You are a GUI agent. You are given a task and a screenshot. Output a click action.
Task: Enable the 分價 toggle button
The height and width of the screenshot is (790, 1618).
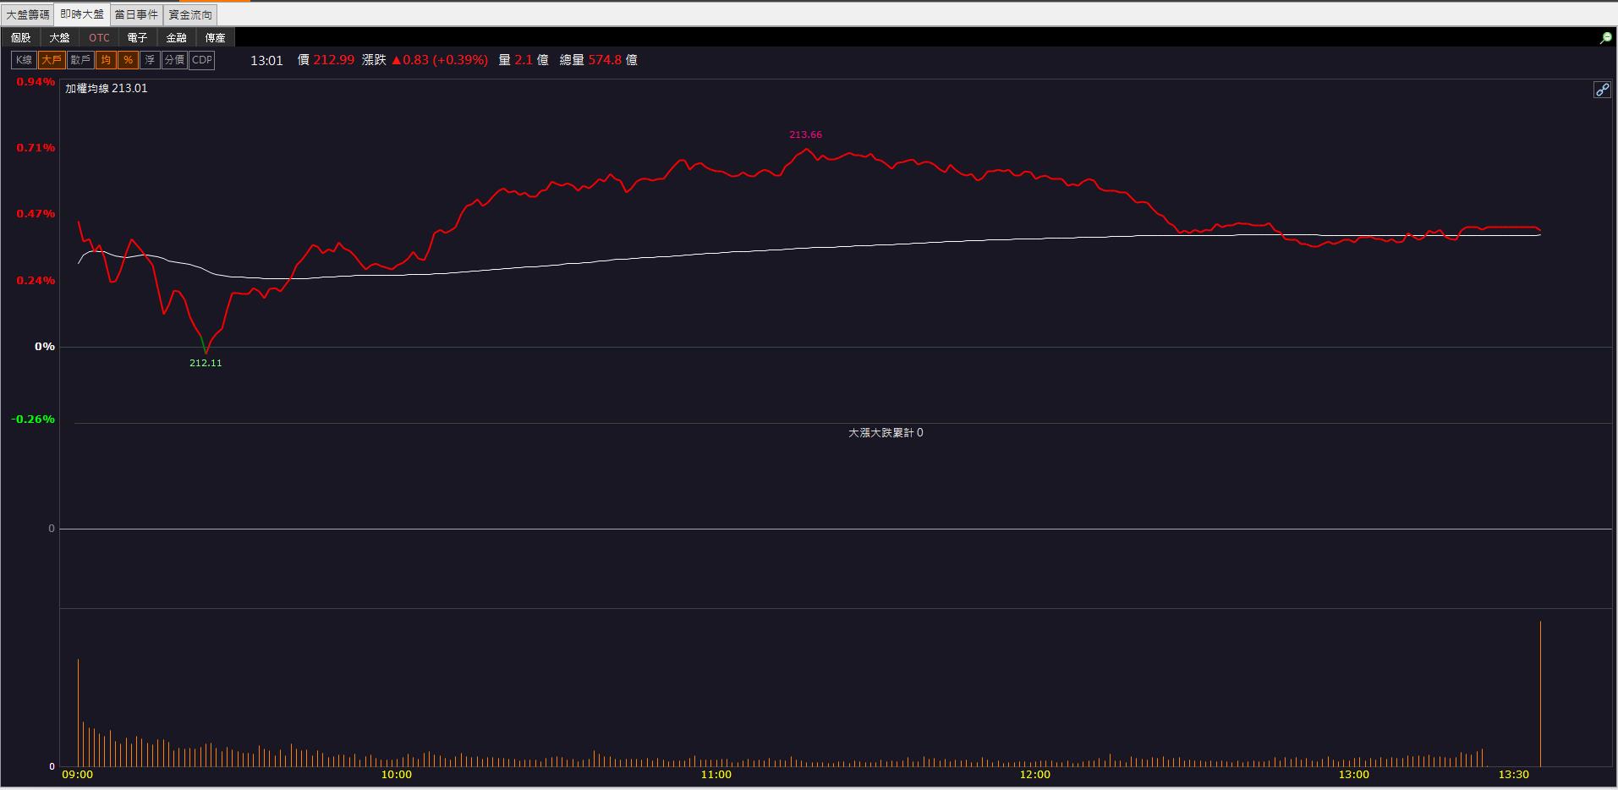(x=174, y=60)
